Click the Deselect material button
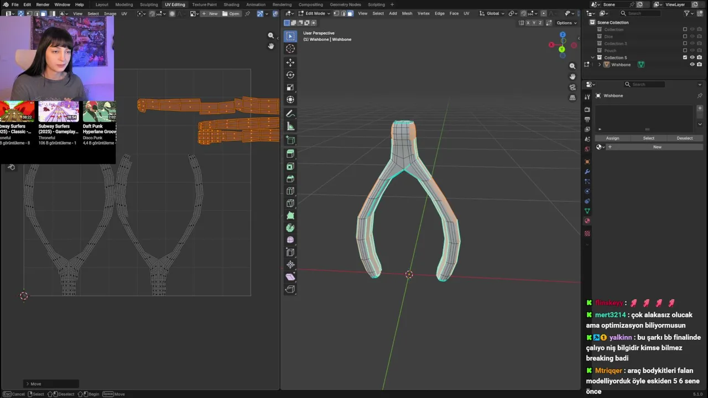Image resolution: width=708 pixels, height=398 pixels. (685, 138)
